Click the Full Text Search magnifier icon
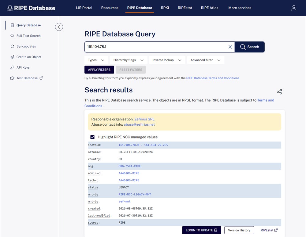The width and height of the screenshot is (306, 237). (12, 36)
